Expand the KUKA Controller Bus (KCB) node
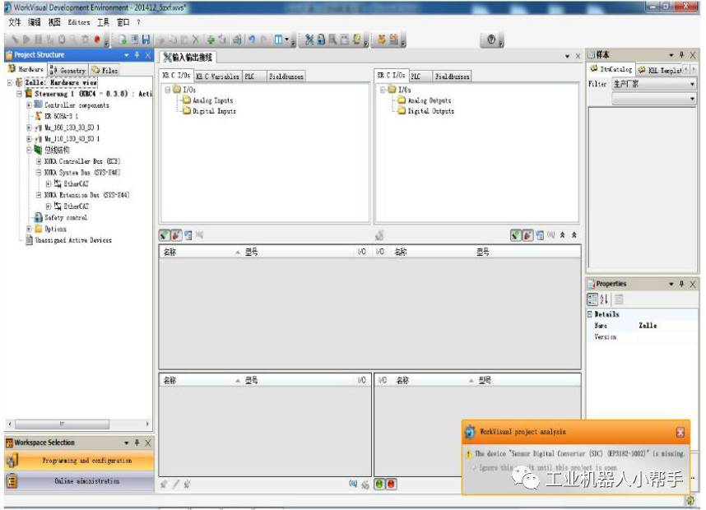Screen dimensions: 706x510 tap(39, 161)
